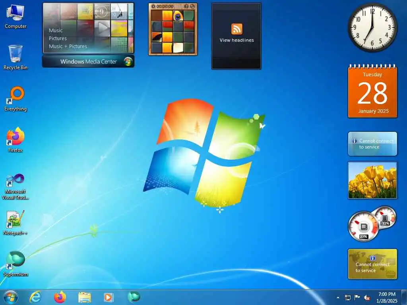
Task: Open Windows Explorer from the taskbar
Action: point(85,297)
